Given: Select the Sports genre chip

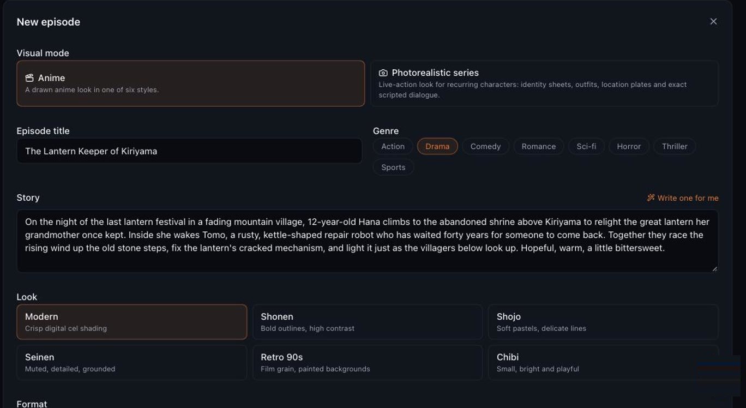Looking at the screenshot, I should [x=393, y=167].
